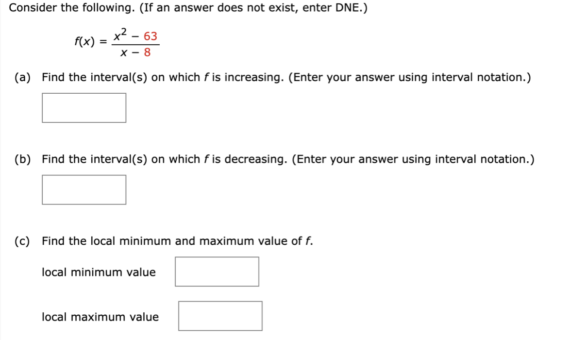The width and height of the screenshot is (570, 340).
Task: Click the (b) label marker
Action: tap(21, 159)
